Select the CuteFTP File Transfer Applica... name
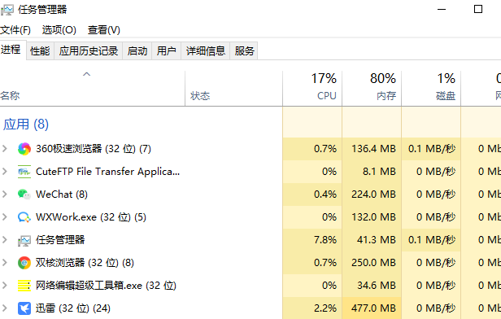 click(x=107, y=172)
